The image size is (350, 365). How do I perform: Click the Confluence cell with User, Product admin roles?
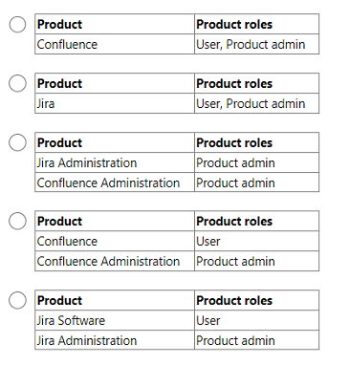point(115,44)
